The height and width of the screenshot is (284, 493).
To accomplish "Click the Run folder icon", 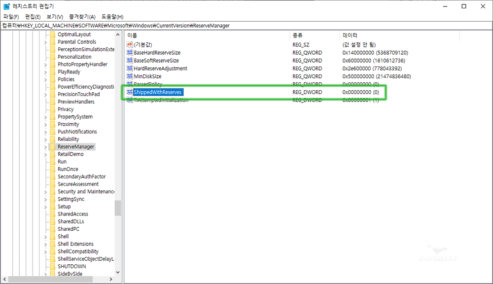I will click(53, 162).
